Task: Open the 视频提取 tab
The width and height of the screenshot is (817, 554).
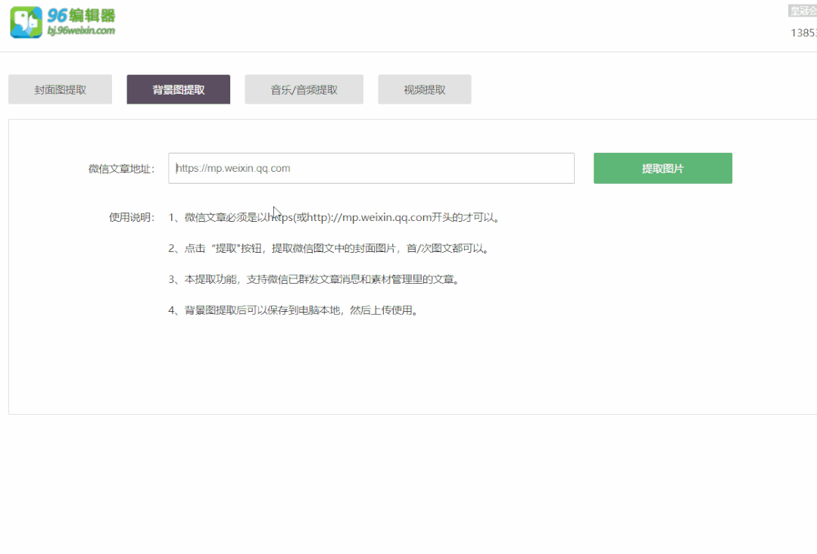Action: tap(424, 89)
